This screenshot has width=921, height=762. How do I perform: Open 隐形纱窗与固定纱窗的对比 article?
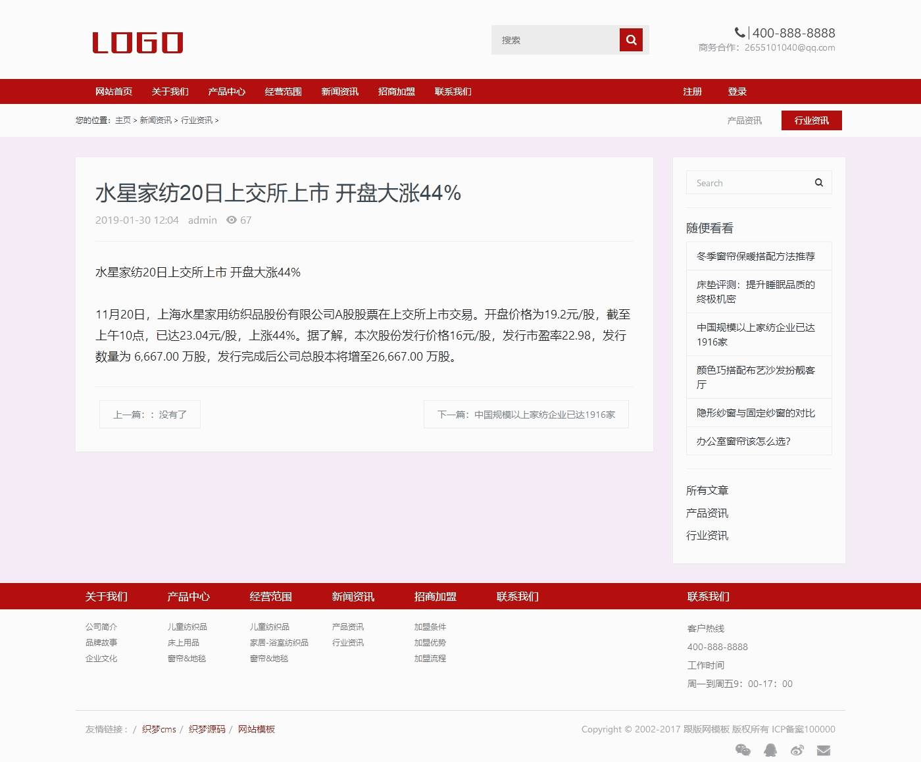[x=759, y=413]
